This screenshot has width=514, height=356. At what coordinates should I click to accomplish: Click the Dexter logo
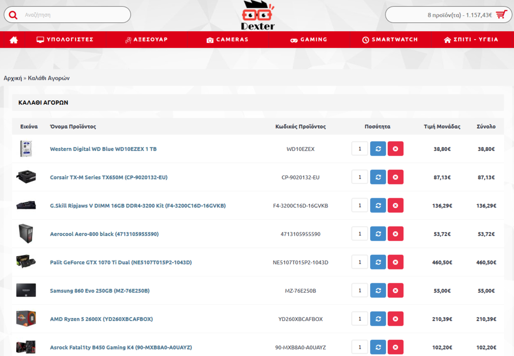click(x=258, y=15)
